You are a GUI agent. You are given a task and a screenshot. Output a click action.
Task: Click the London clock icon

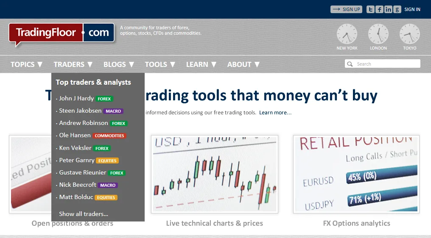[378, 34]
